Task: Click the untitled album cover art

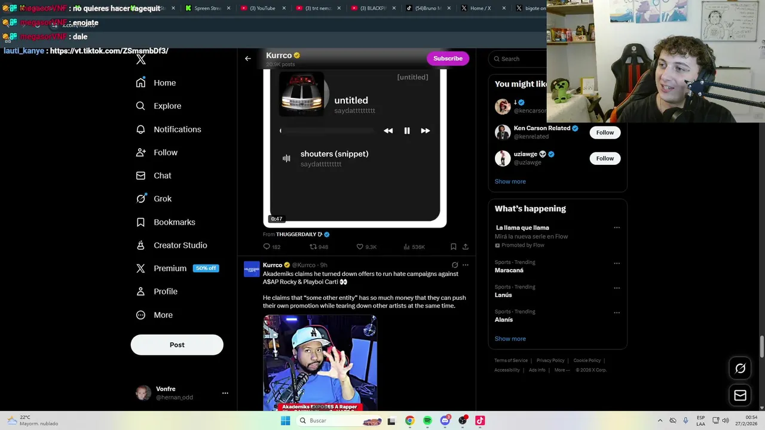Action: coord(302,94)
